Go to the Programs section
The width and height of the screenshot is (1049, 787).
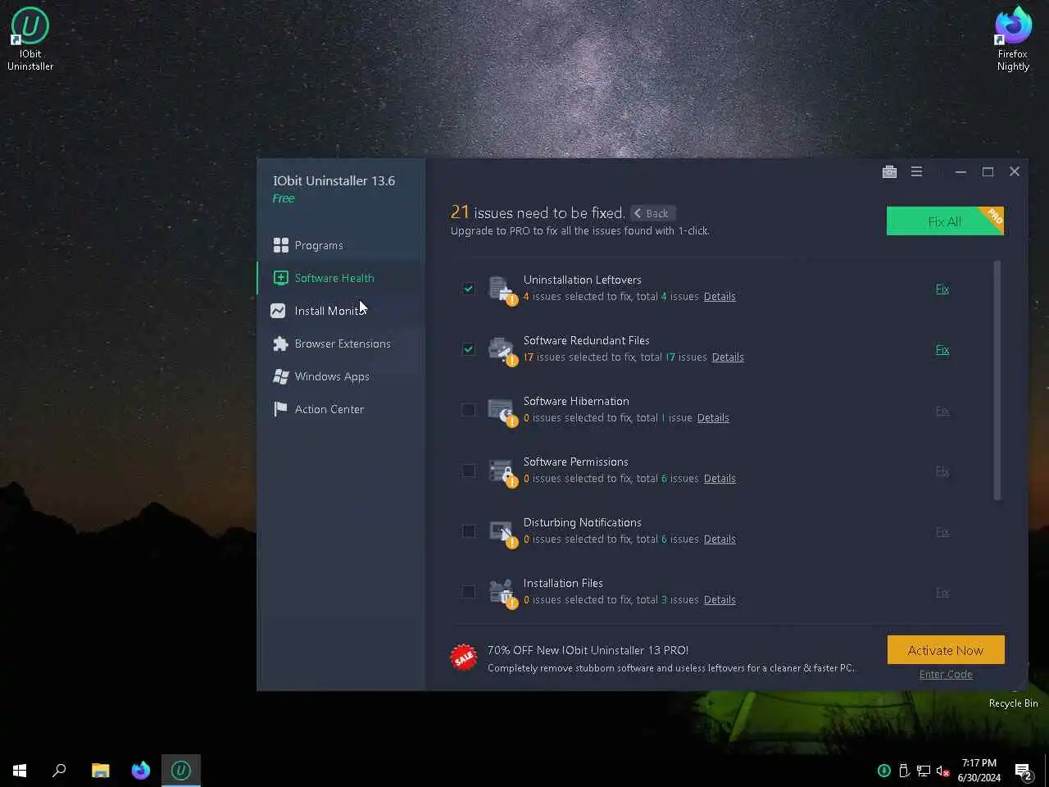[x=341, y=245]
